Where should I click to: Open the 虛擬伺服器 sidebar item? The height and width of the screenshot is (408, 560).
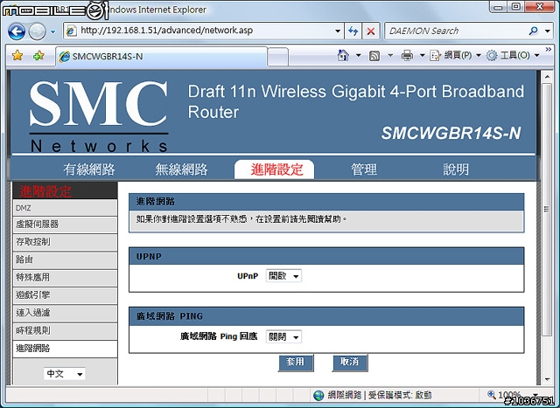[65, 225]
